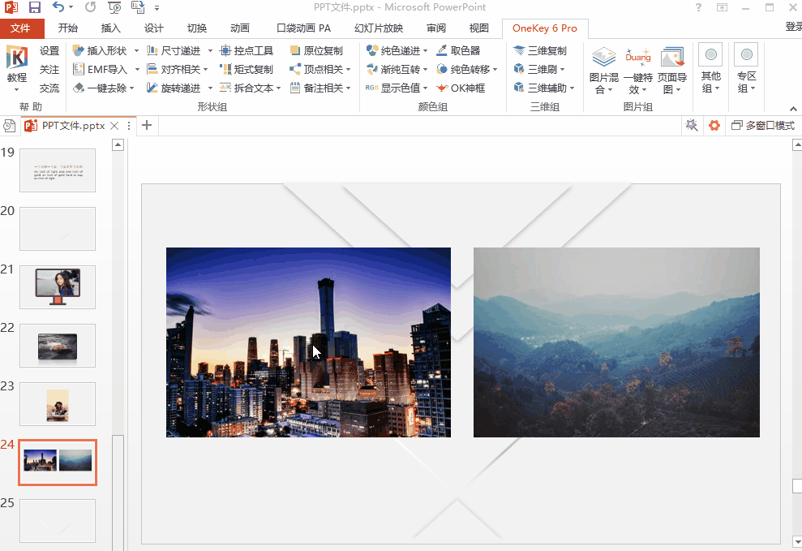This screenshot has height=551, width=802.
Task: Click the 矩式复制 tool
Action: tap(247, 69)
